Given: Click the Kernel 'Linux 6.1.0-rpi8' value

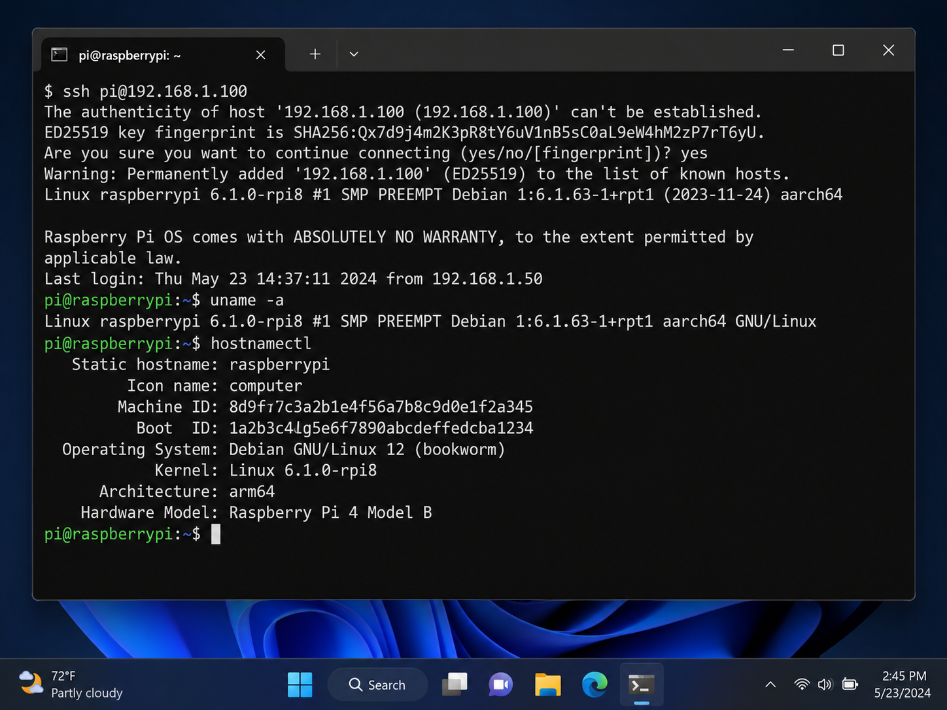Looking at the screenshot, I should (x=303, y=471).
